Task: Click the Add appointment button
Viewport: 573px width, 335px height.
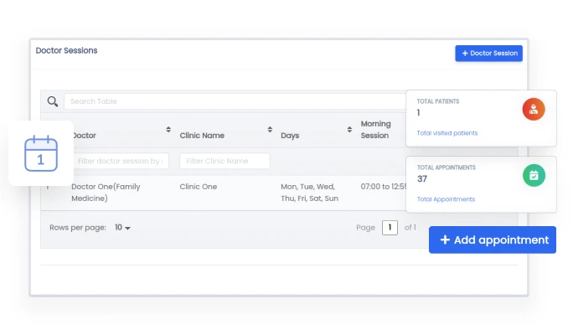Action: (x=493, y=240)
